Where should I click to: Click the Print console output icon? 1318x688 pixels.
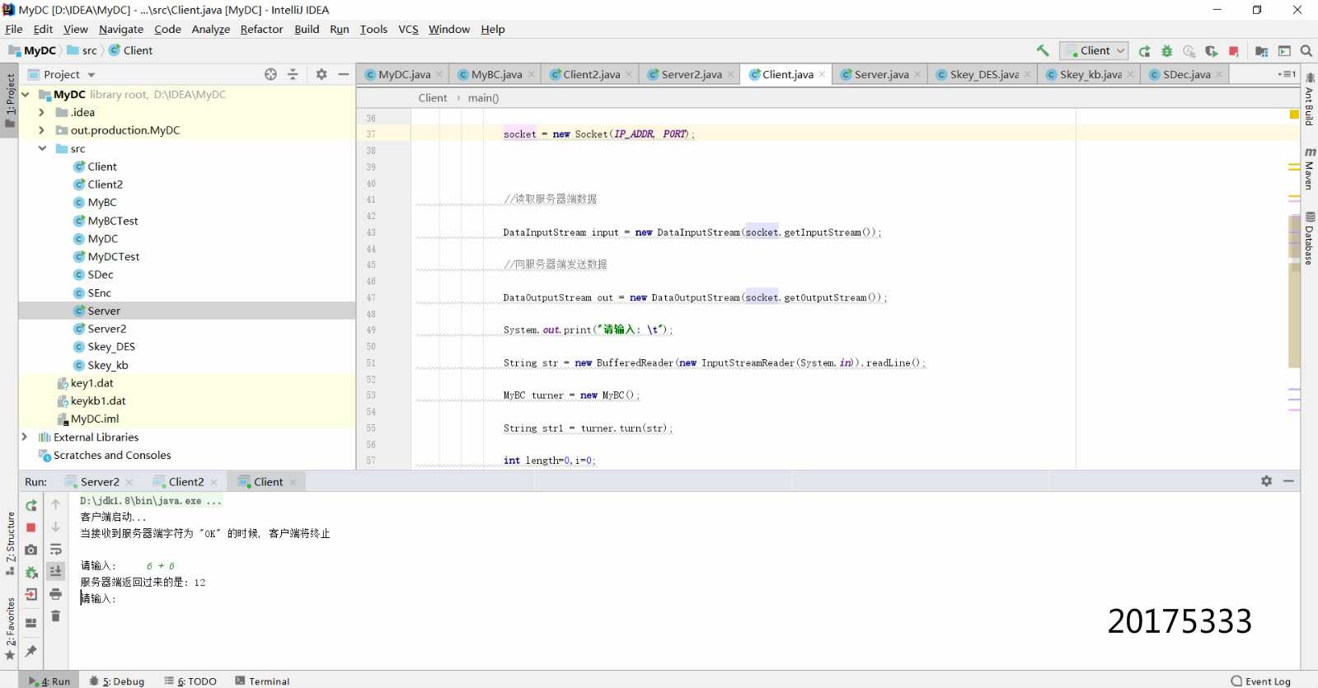(x=56, y=594)
